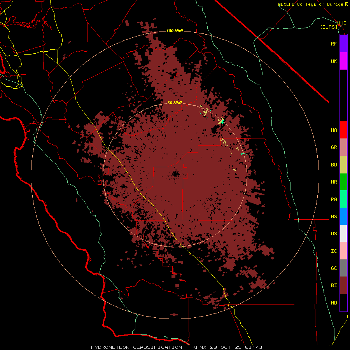Click the ND legend label
This screenshot has width=350, height=350.
coord(334,303)
